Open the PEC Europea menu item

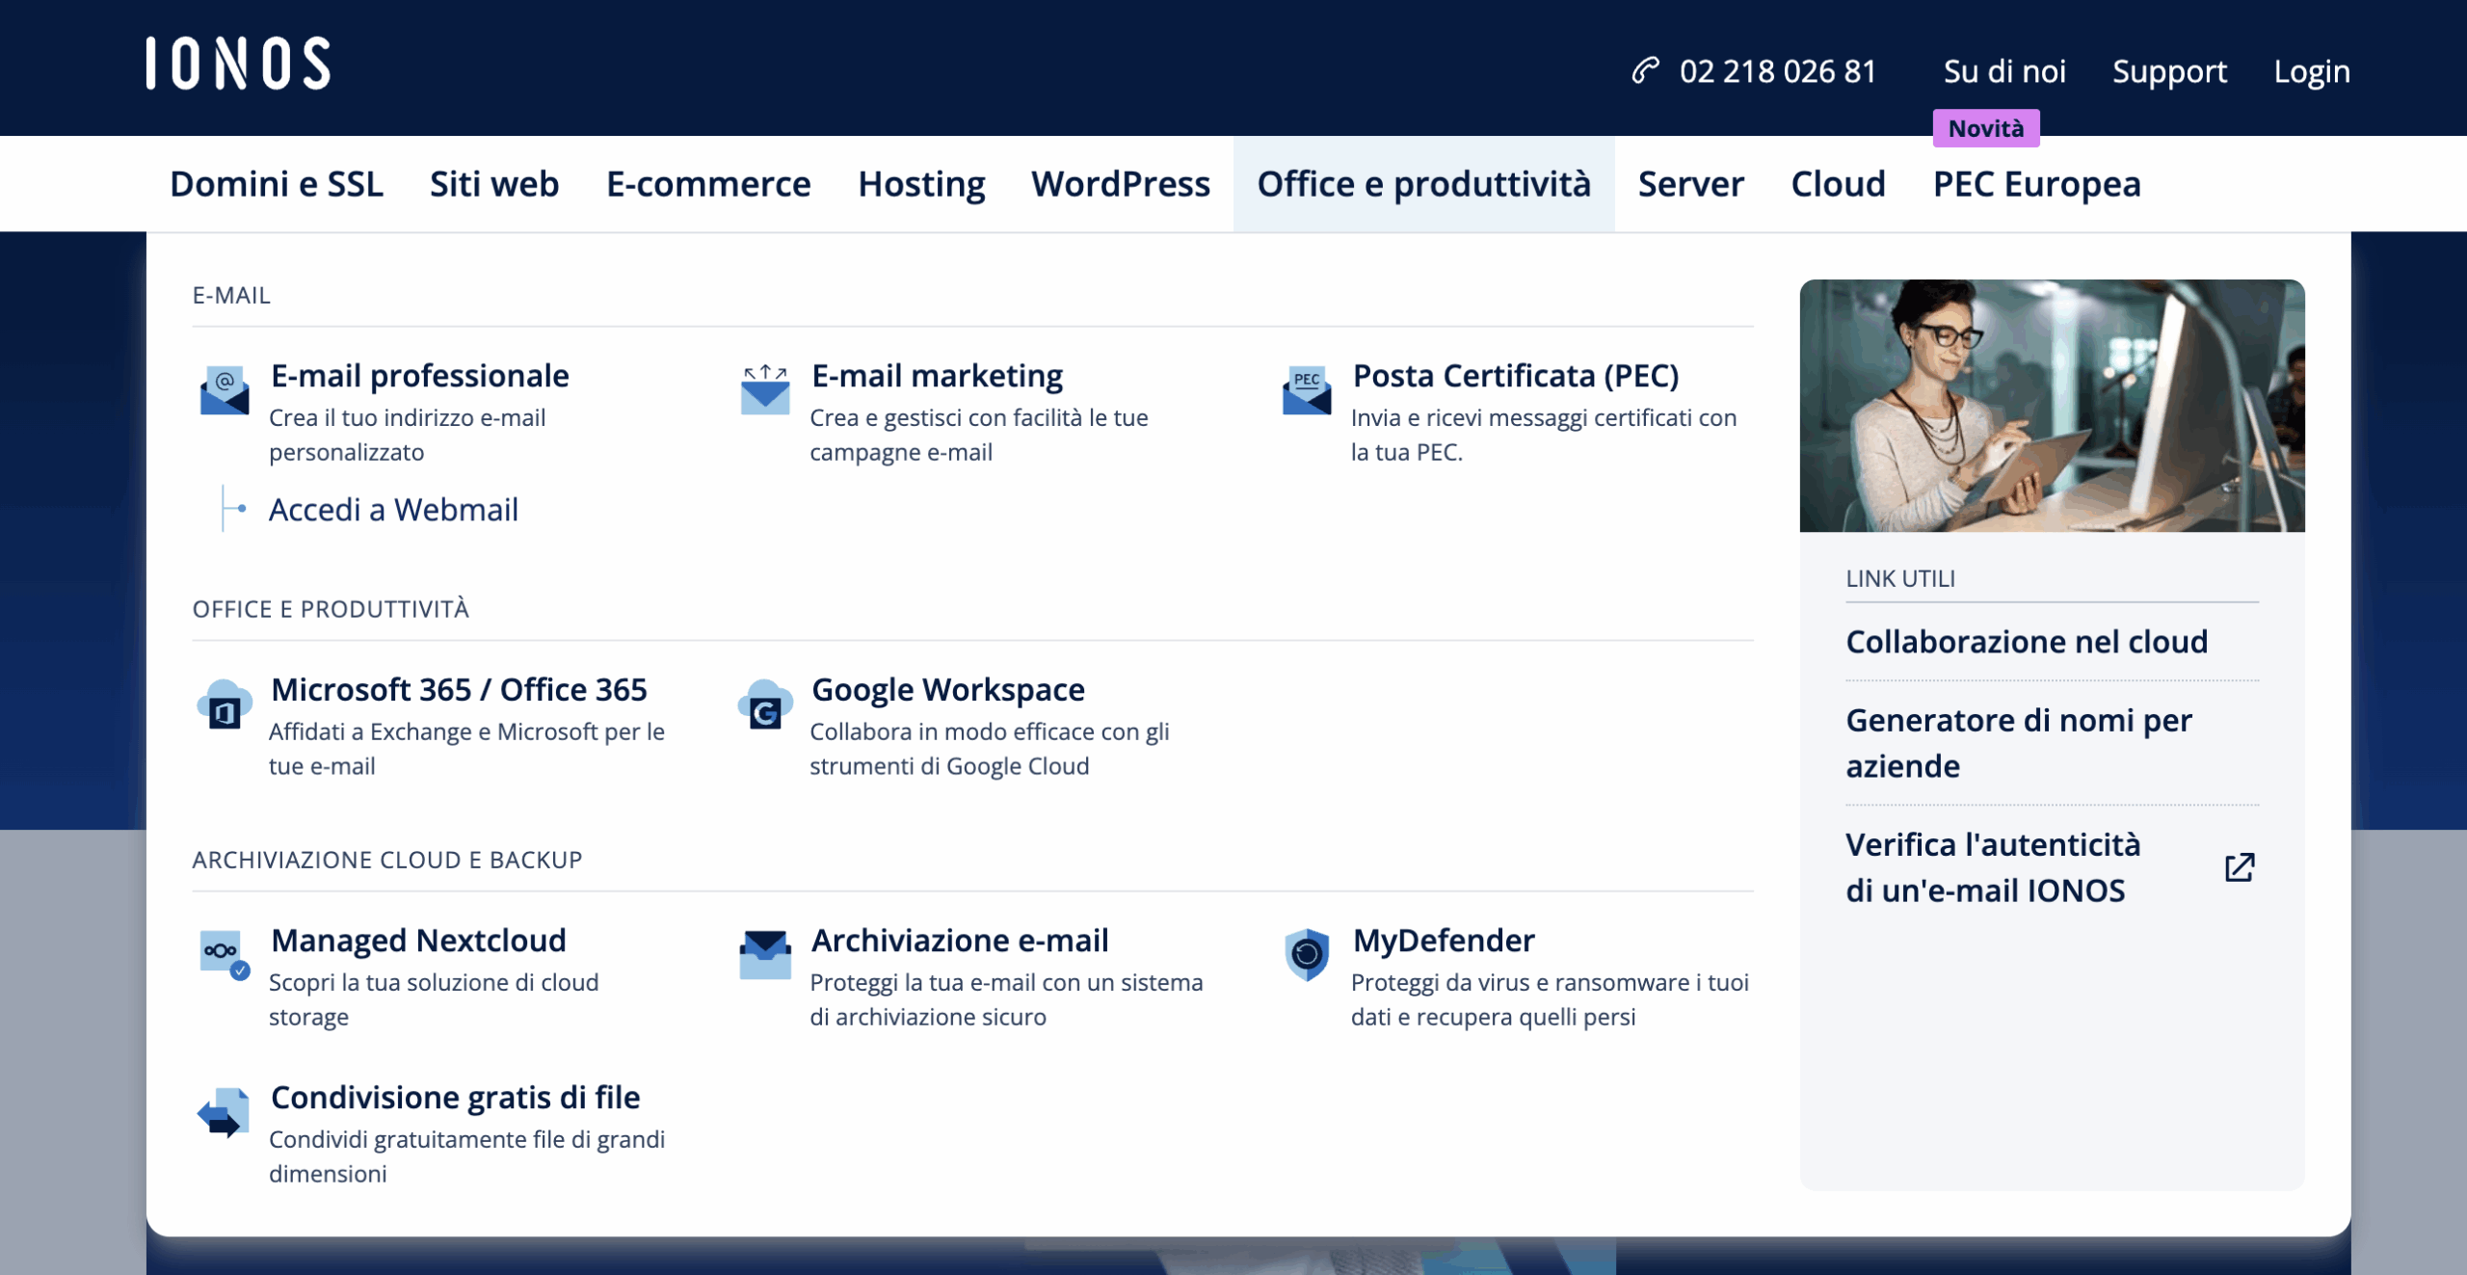coord(2036,184)
